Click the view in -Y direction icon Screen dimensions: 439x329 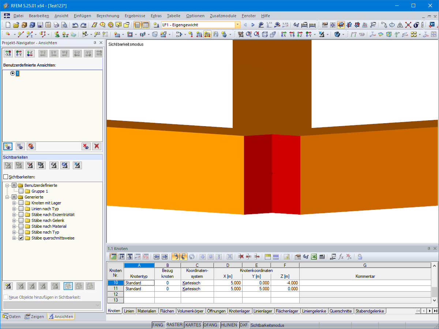(19, 54)
